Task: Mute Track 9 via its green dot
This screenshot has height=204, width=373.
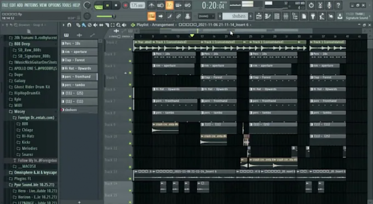Action: 130,132
